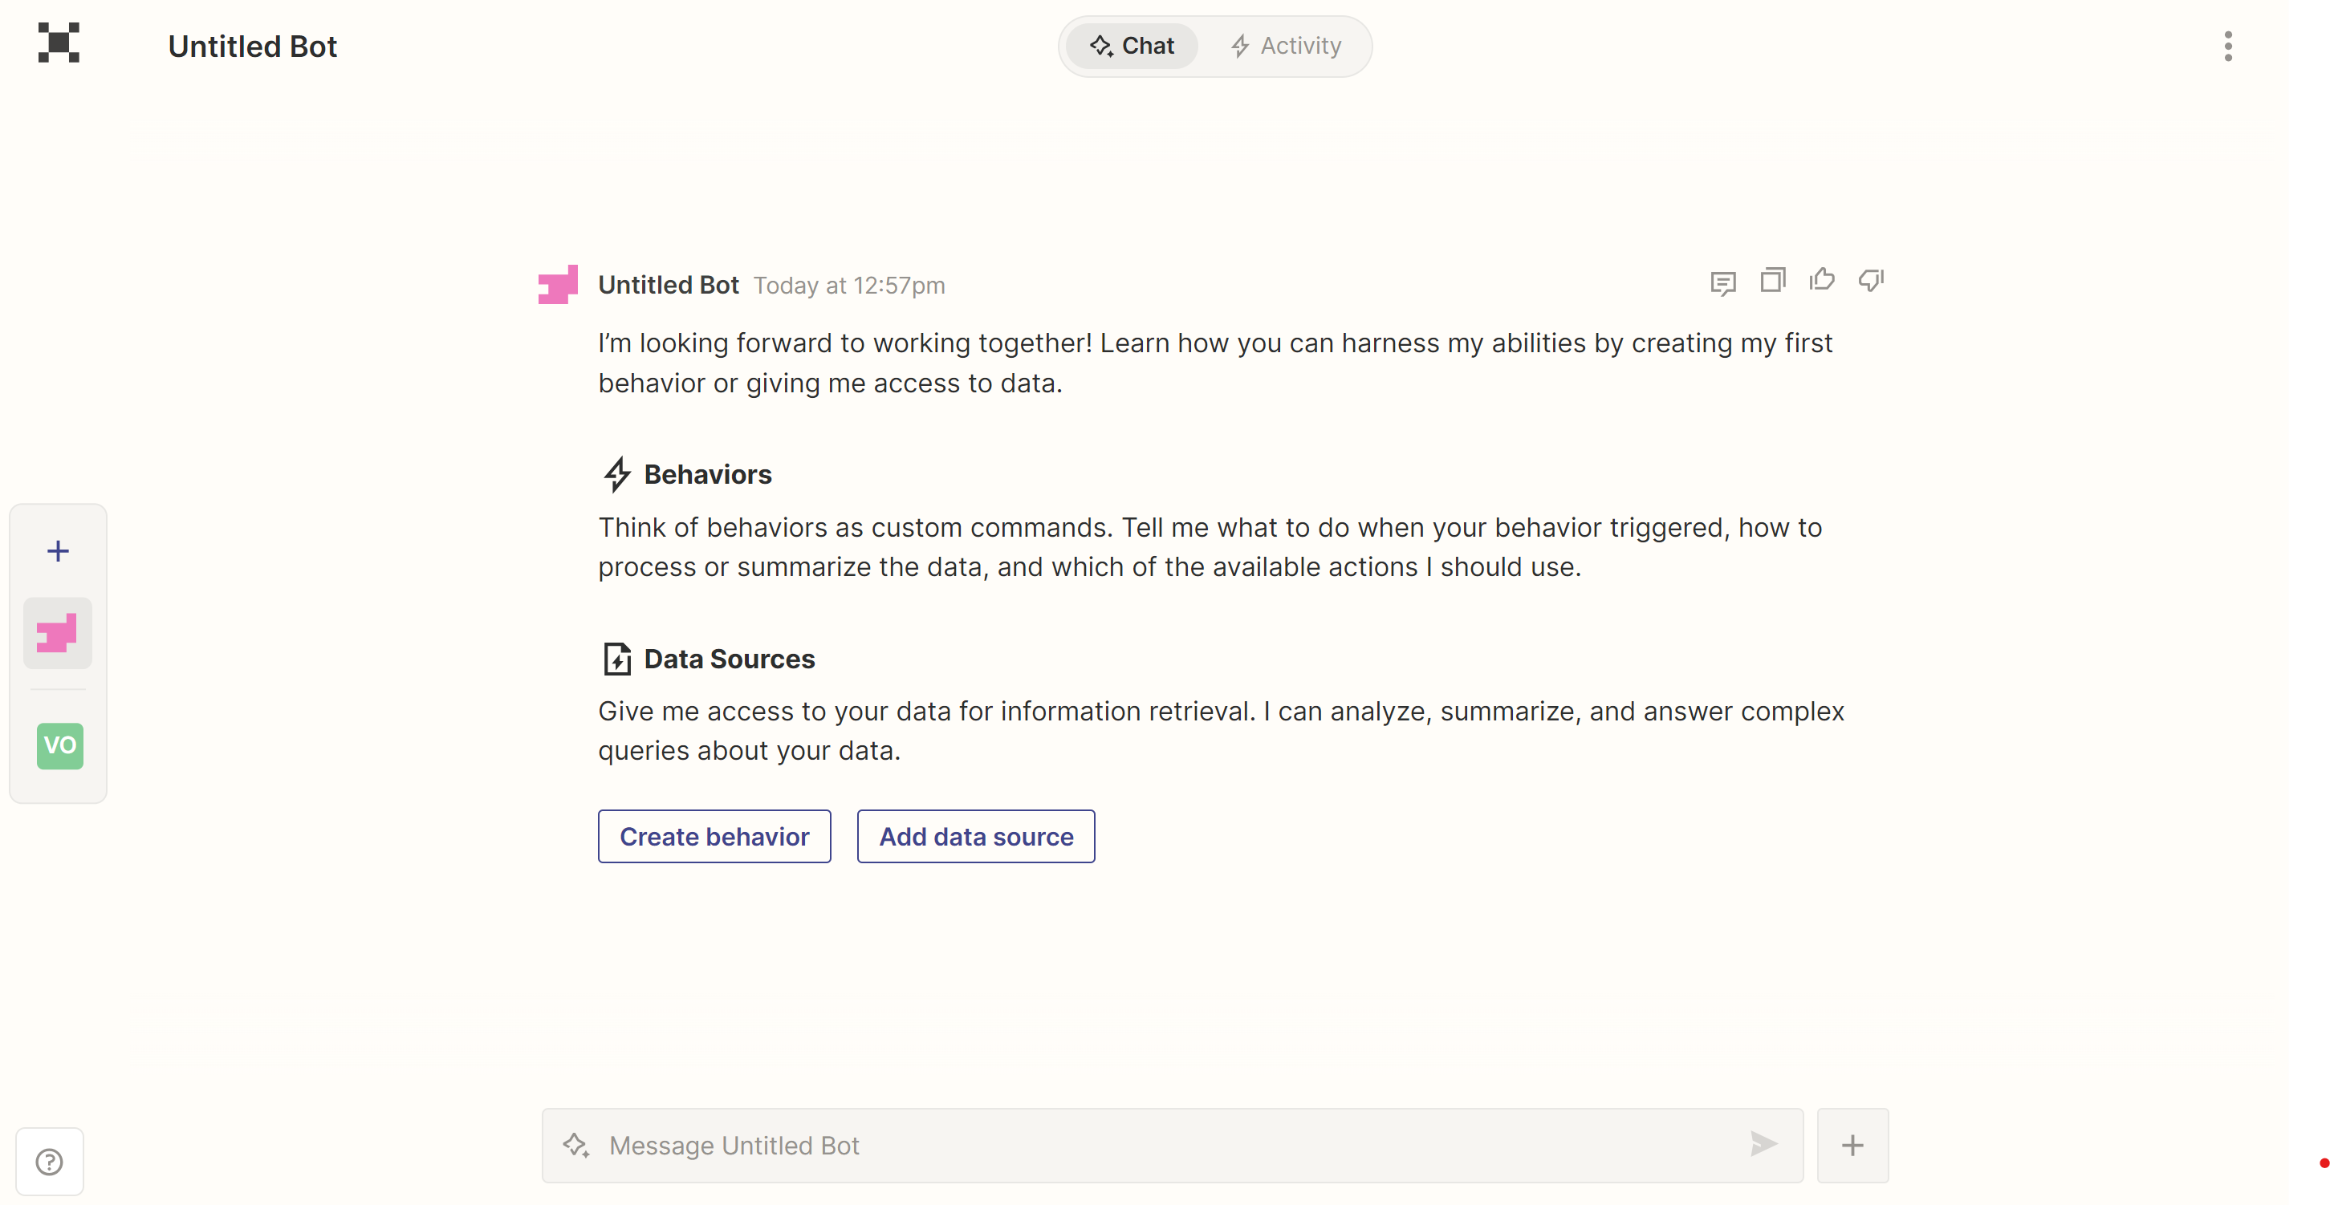
Task: Give the message a thumbs up
Action: pyautogui.click(x=1822, y=280)
